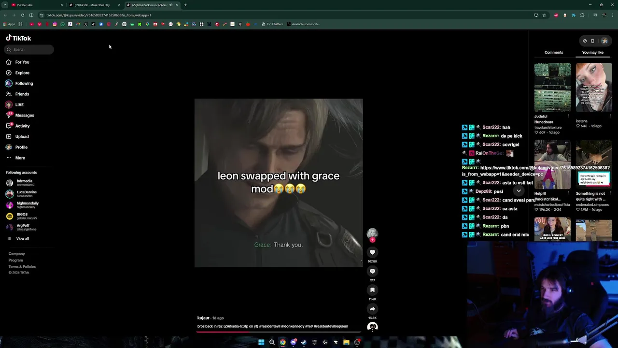Click the phone app icon in header

(592, 41)
